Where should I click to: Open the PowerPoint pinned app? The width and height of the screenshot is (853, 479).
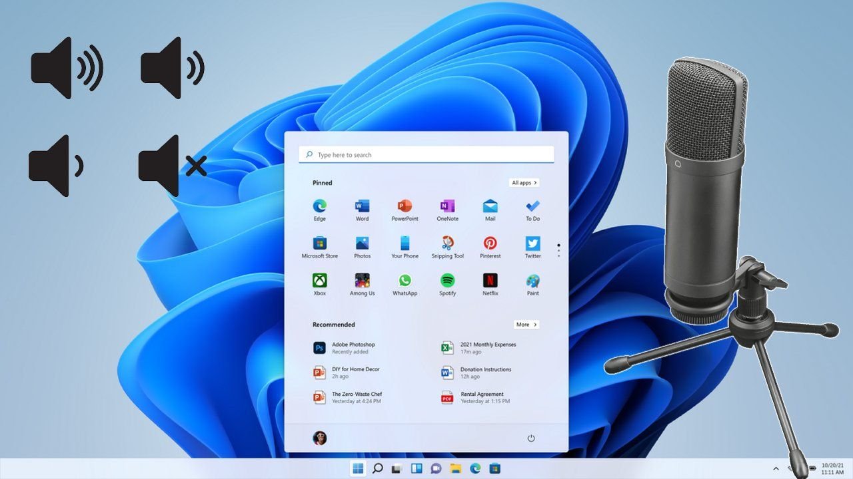click(405, 210)
